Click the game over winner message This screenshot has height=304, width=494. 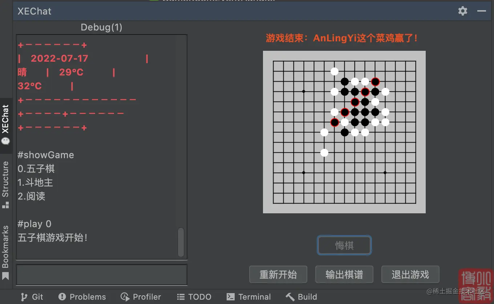342,38
